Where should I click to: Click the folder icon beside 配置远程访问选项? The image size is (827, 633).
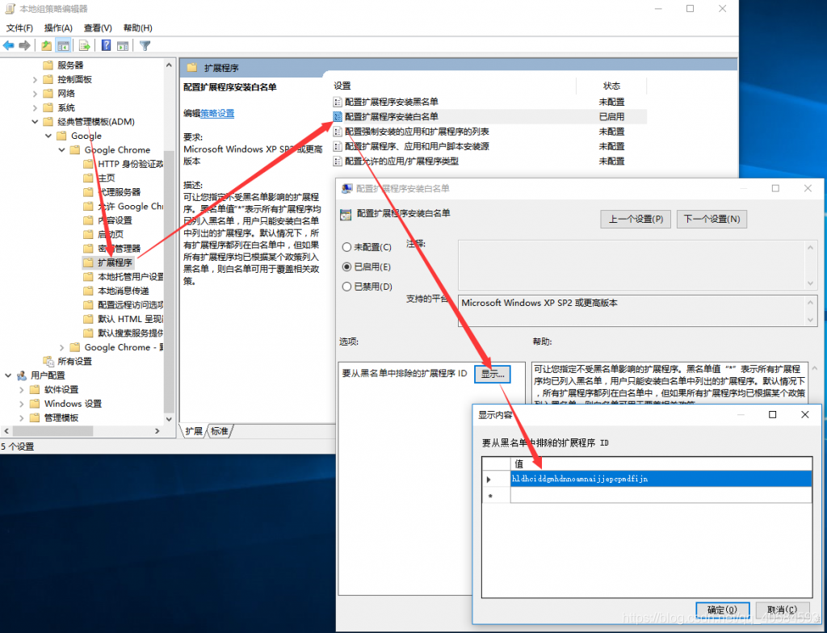pos(89,305)
